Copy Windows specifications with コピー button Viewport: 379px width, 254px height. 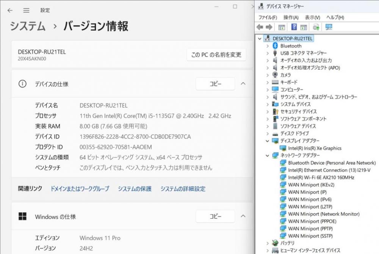(x=215, y=216)
